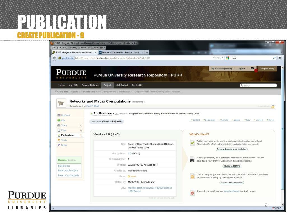Open messages envelope icon
This screenshot has width=287, height=215.
[x=252, y=68]
